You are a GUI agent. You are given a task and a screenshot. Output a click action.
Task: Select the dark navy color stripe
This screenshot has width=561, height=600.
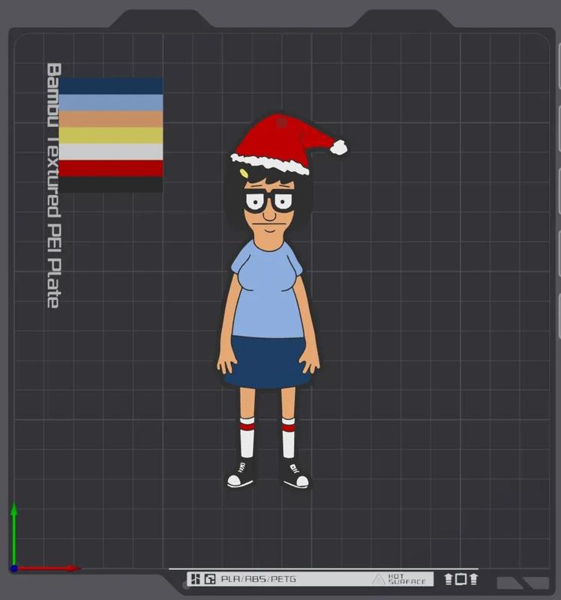[x=111, y=86]
